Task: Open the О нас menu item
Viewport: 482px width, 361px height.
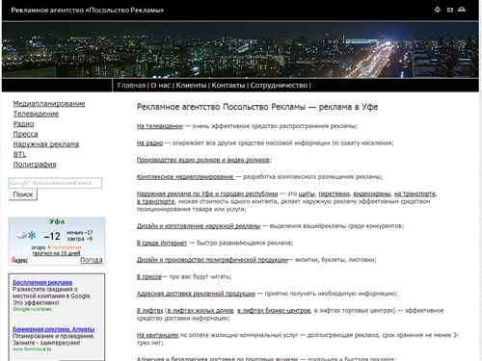Action: [161, 86]
